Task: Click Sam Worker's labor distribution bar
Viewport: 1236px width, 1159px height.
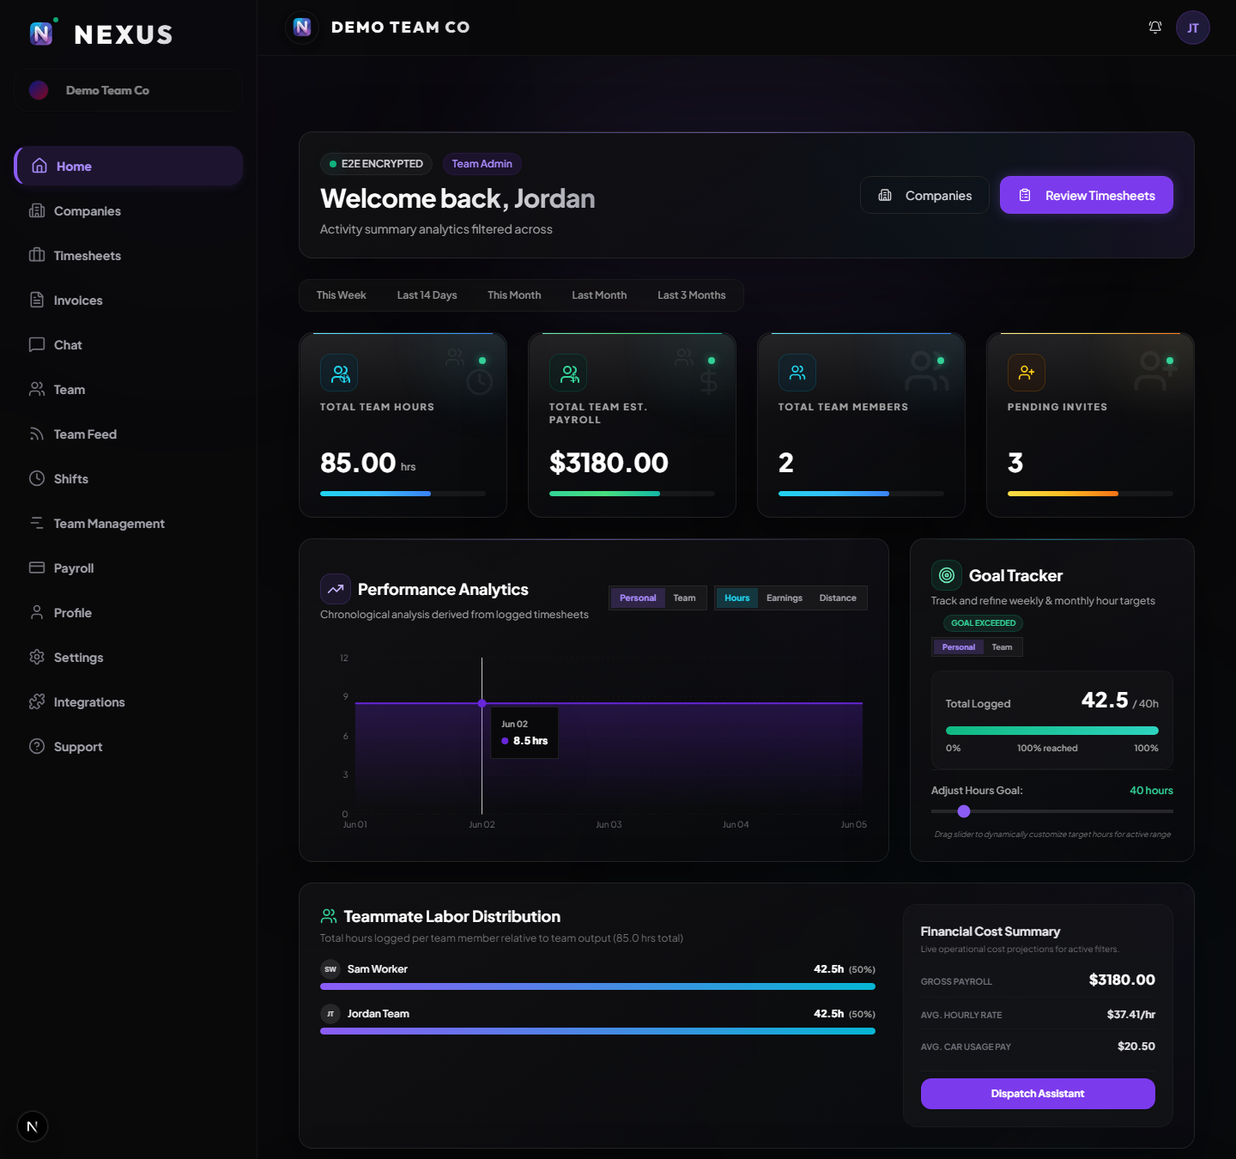Action: 597,986
